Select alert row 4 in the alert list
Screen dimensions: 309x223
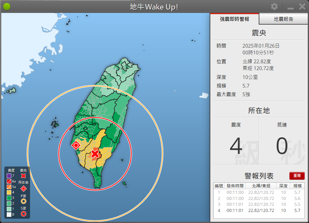[259, 210]
